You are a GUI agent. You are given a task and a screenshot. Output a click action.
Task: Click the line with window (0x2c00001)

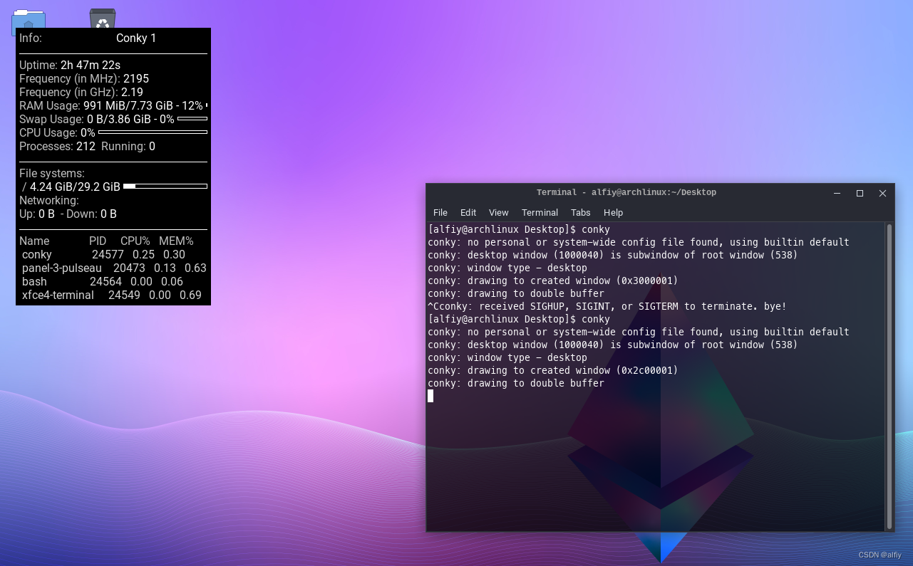pos(553,370)
